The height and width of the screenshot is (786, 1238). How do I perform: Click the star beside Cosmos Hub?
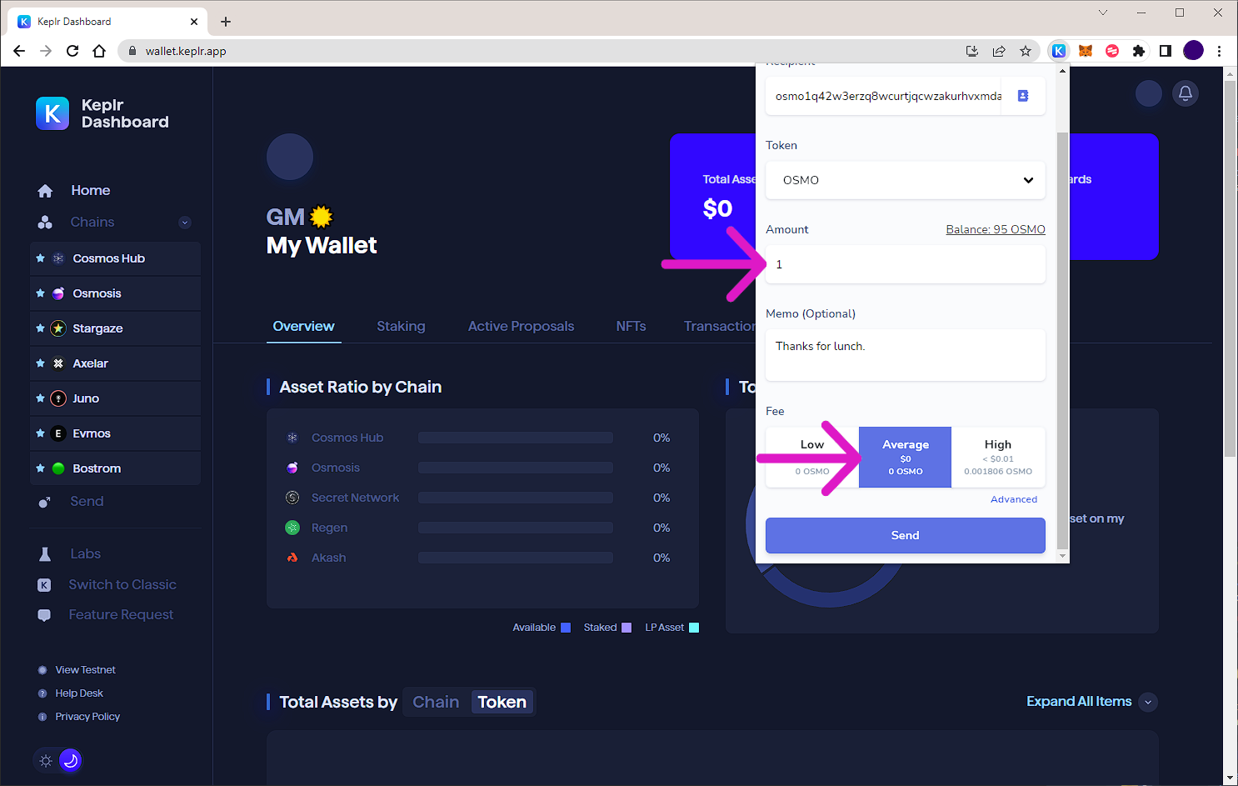40,258
